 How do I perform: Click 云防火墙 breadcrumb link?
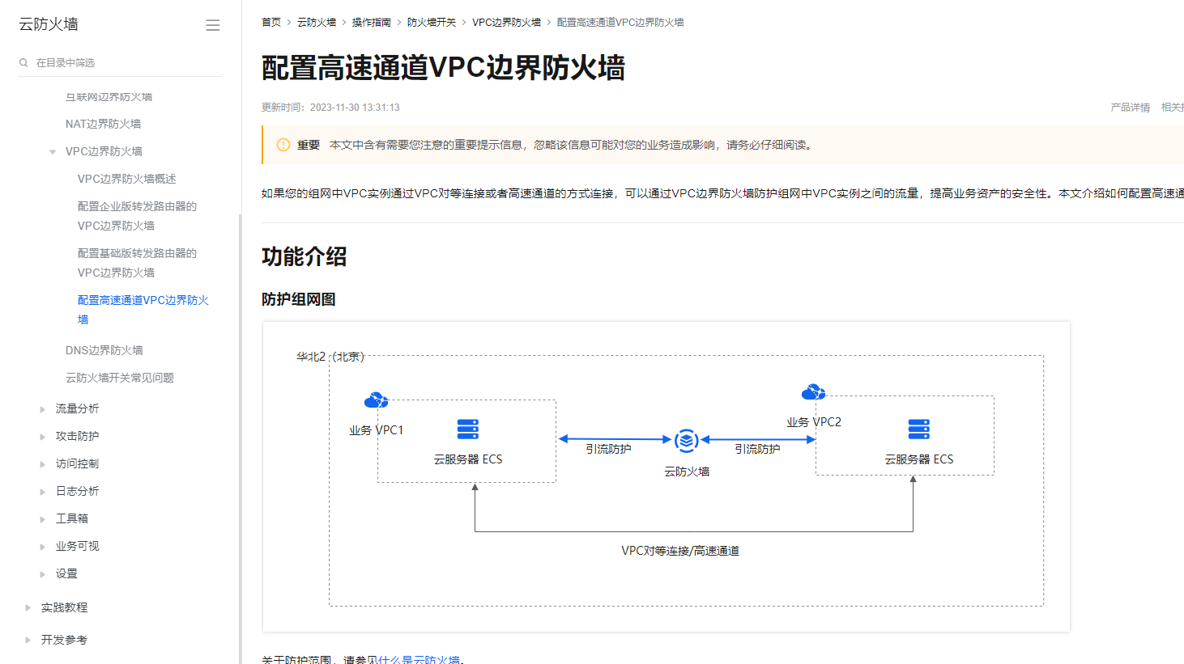tap(317, 22)
